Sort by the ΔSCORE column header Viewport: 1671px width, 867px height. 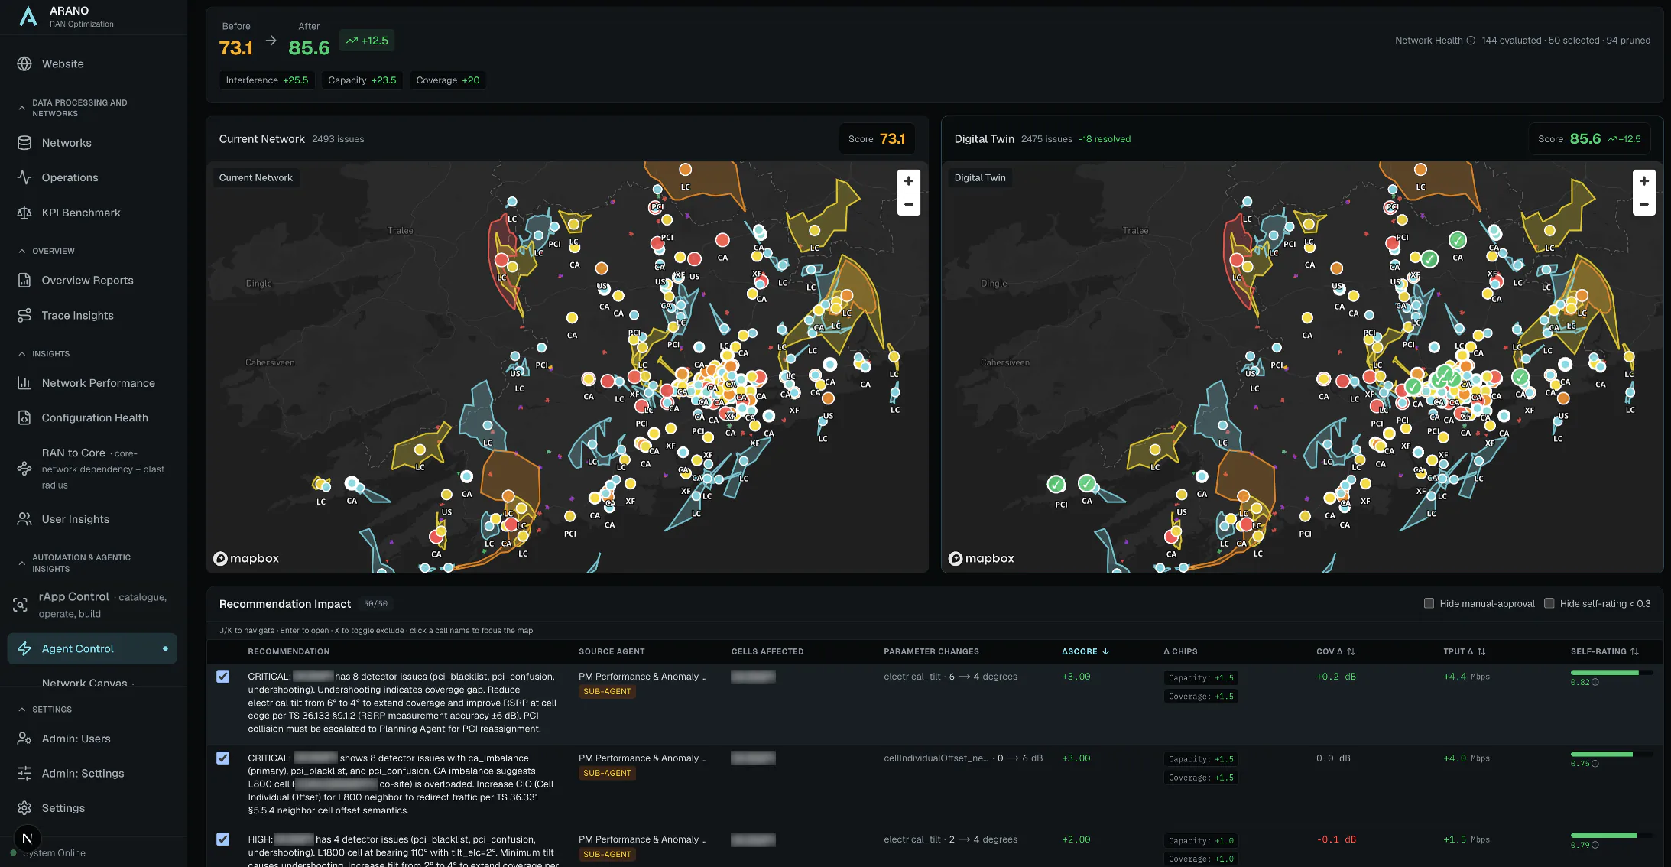pos(1085,651)
